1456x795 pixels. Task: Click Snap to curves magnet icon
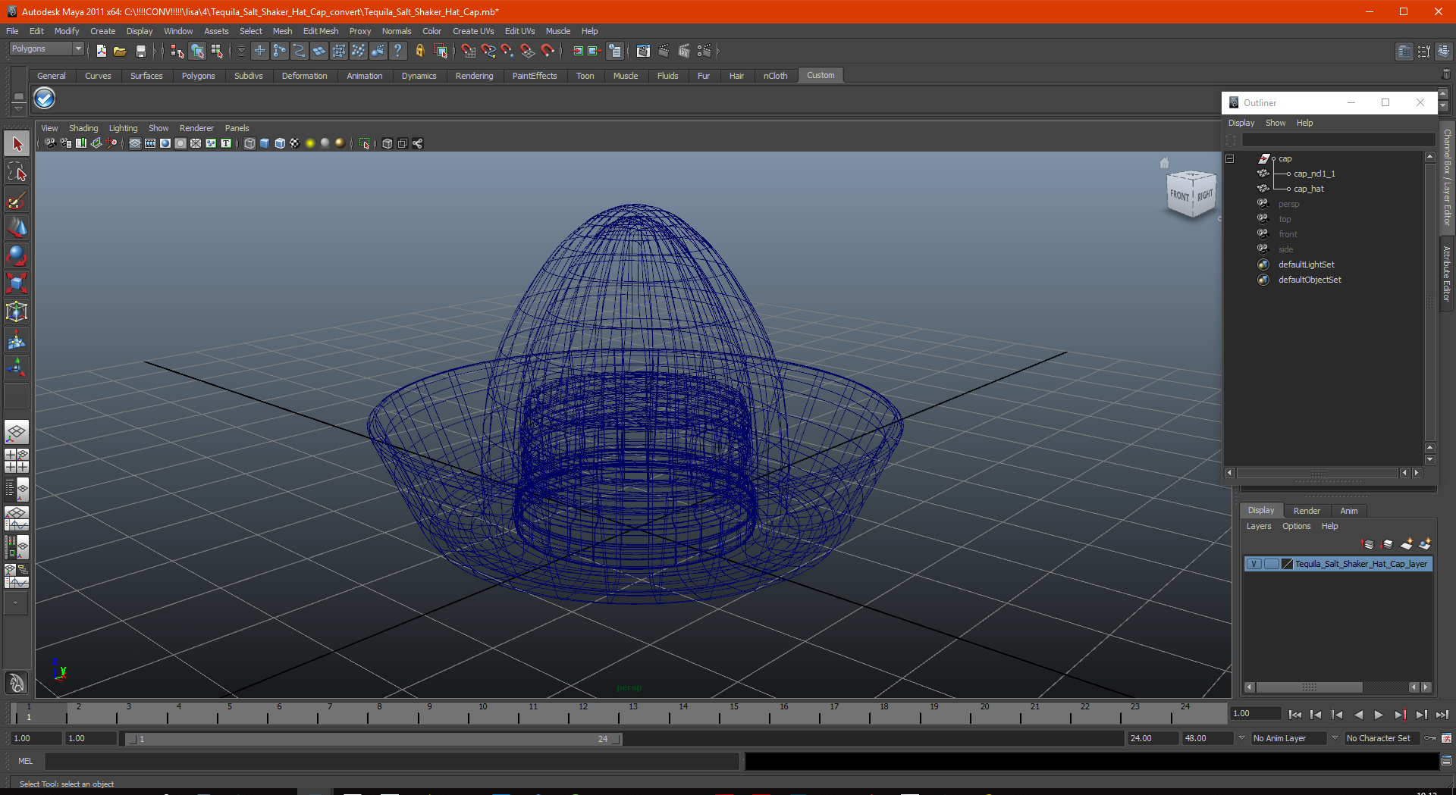point(488,51)
